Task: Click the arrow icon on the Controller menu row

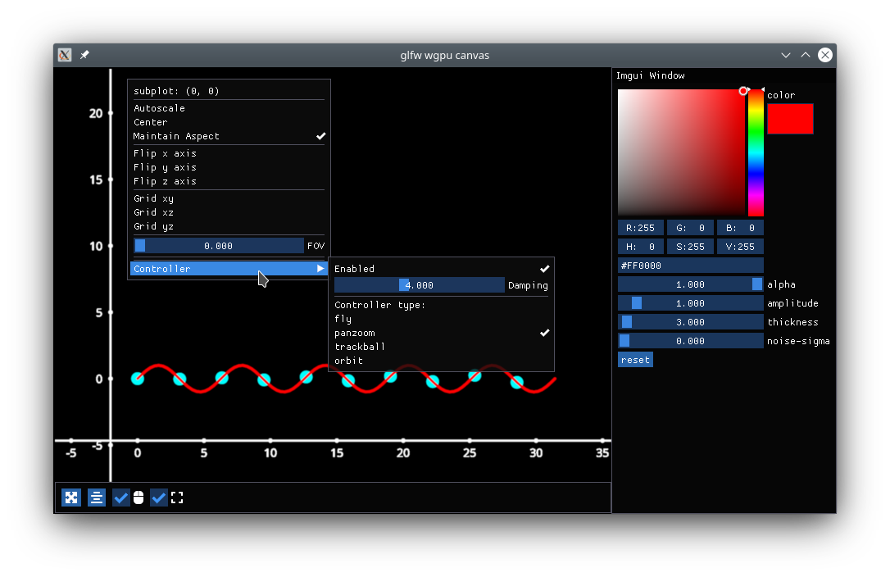Action: (x=320, y=268)
